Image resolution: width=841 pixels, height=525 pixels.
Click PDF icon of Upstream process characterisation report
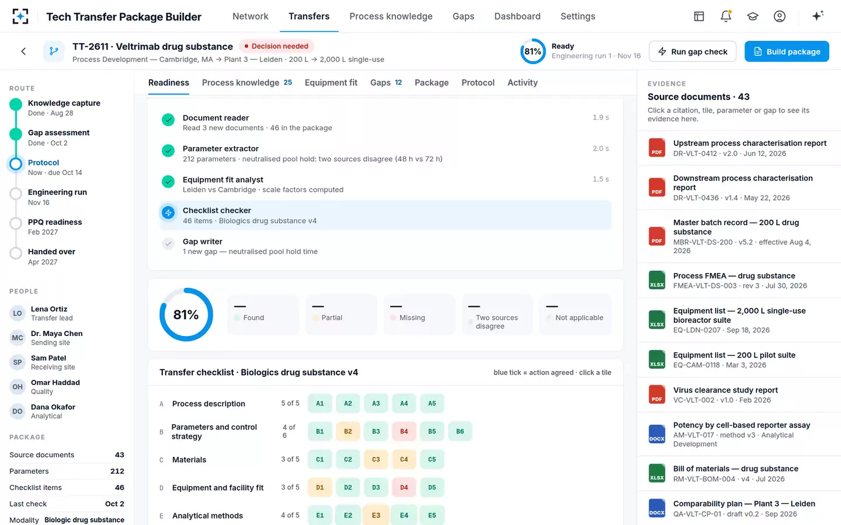coord(657,148)
